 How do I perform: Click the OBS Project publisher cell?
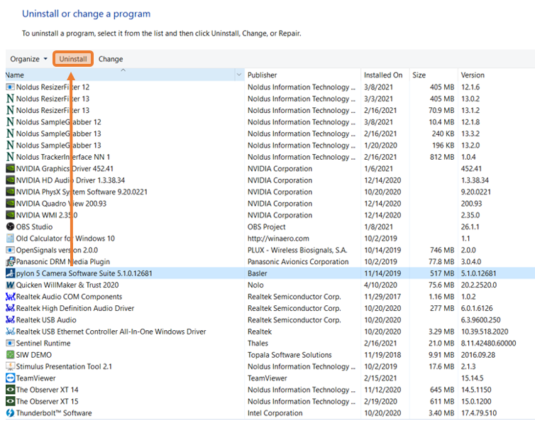pyautogui.click(x=267, y=226)
